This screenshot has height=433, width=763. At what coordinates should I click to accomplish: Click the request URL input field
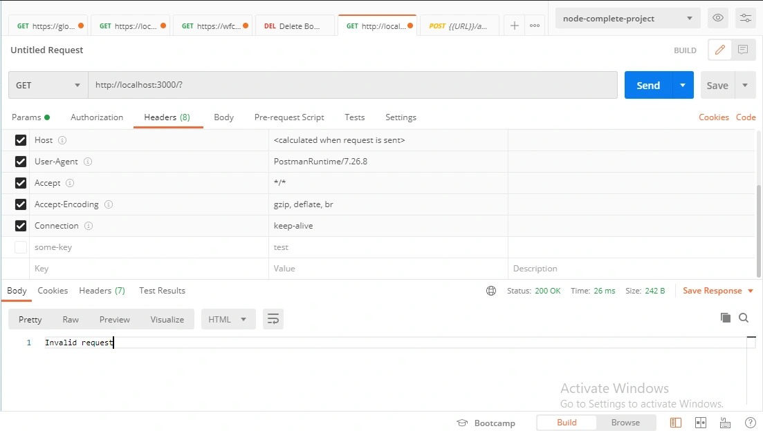click(352, 85)
